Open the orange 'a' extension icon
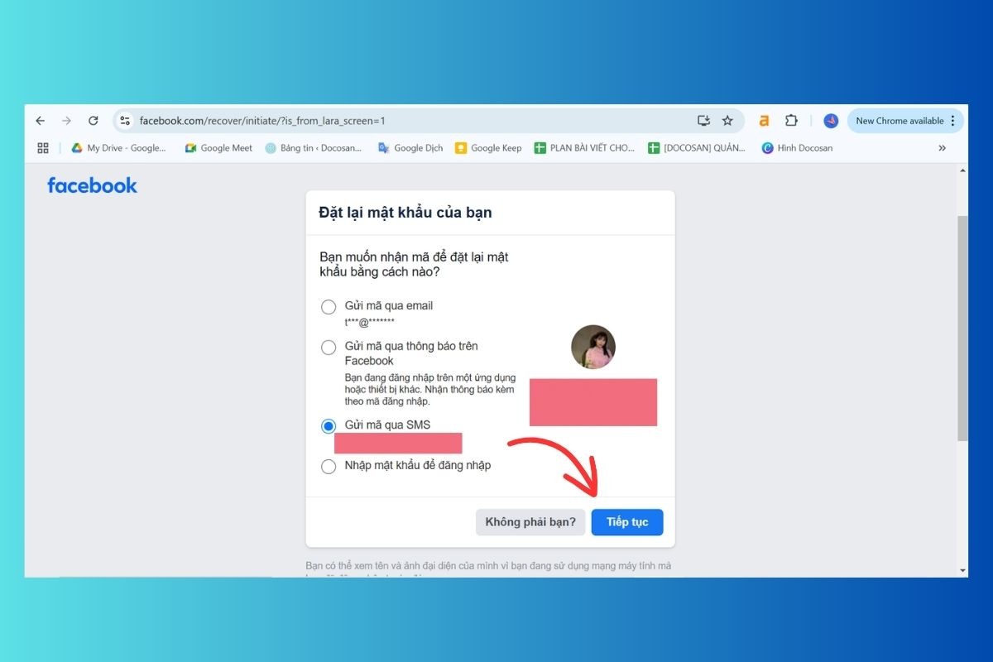Image resolution: width=993 pixels, height=662 pixels. coord(764,121)
